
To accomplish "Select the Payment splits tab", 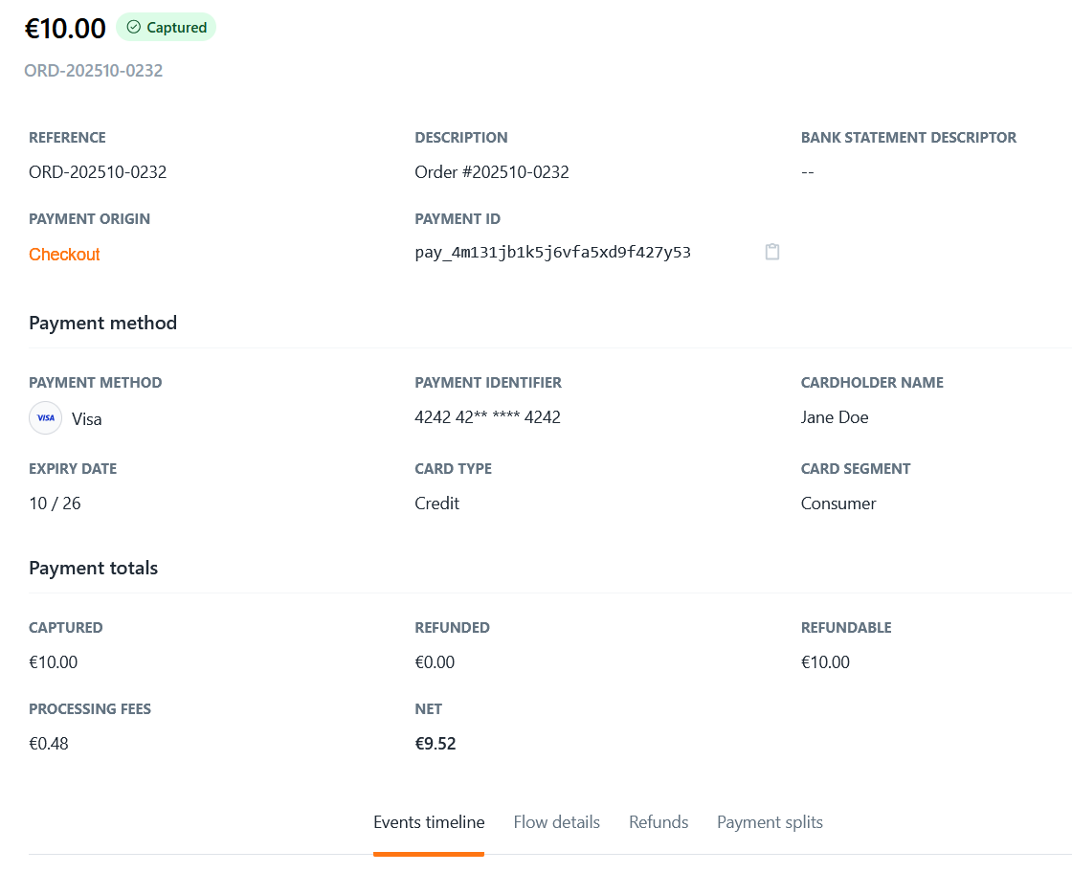I will [770, 821].
